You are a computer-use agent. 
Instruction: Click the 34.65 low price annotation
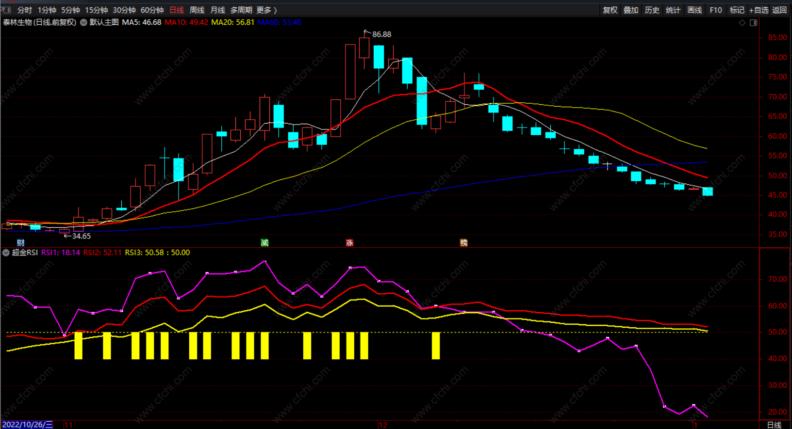pos(81,236)
